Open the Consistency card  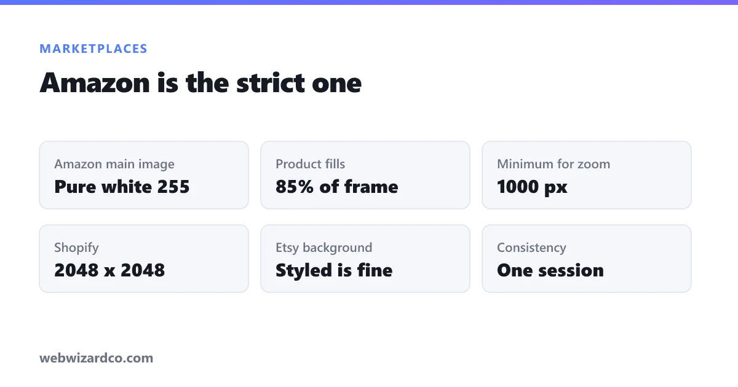point(587,259)
